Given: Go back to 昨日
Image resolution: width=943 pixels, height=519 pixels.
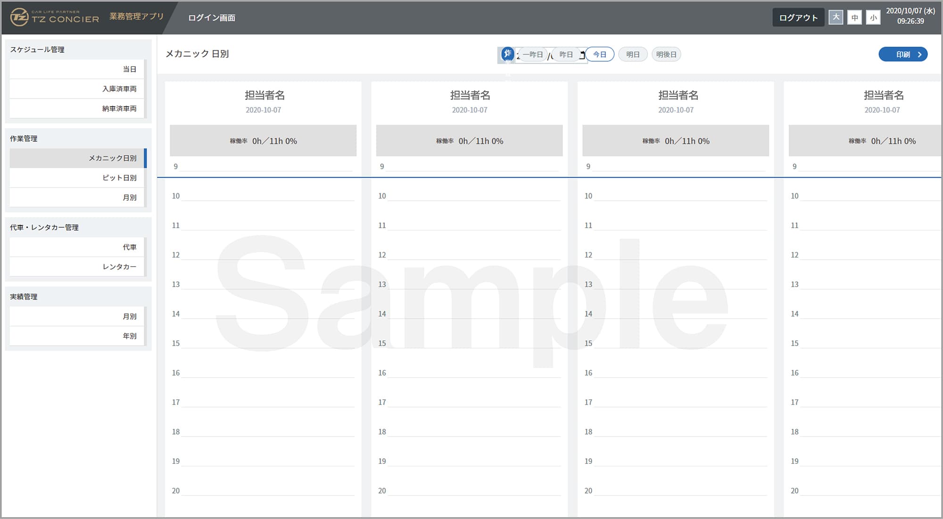Looking at the screenshot, I should point(566,55).
